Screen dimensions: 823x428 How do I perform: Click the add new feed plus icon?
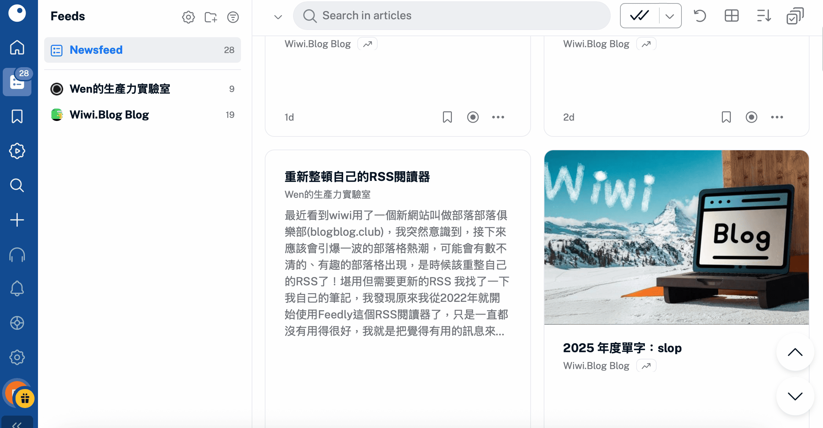pos(17,220)
